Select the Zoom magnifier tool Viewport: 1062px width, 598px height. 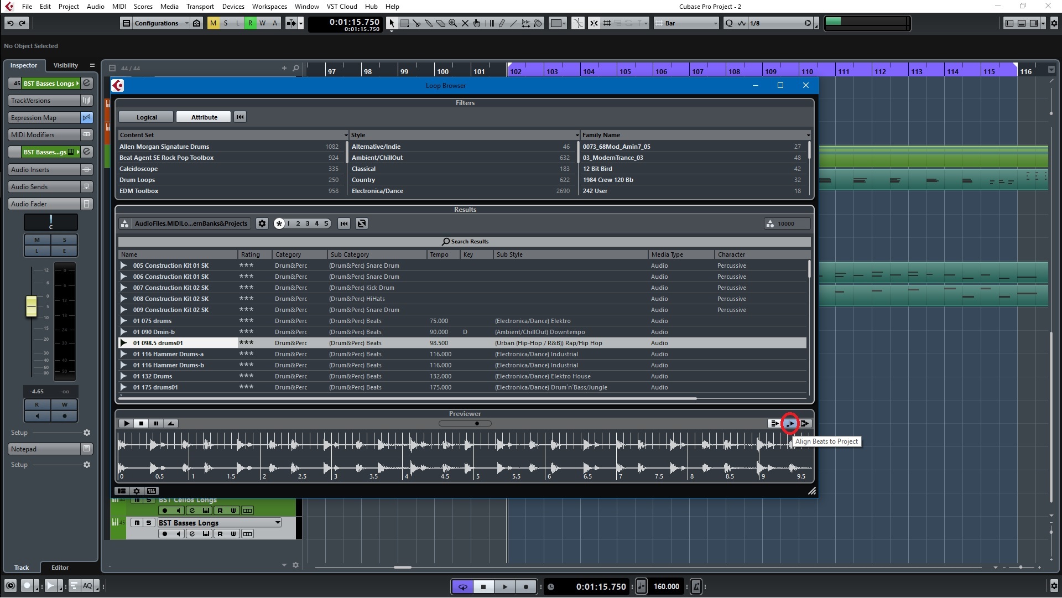pos(453,23)
